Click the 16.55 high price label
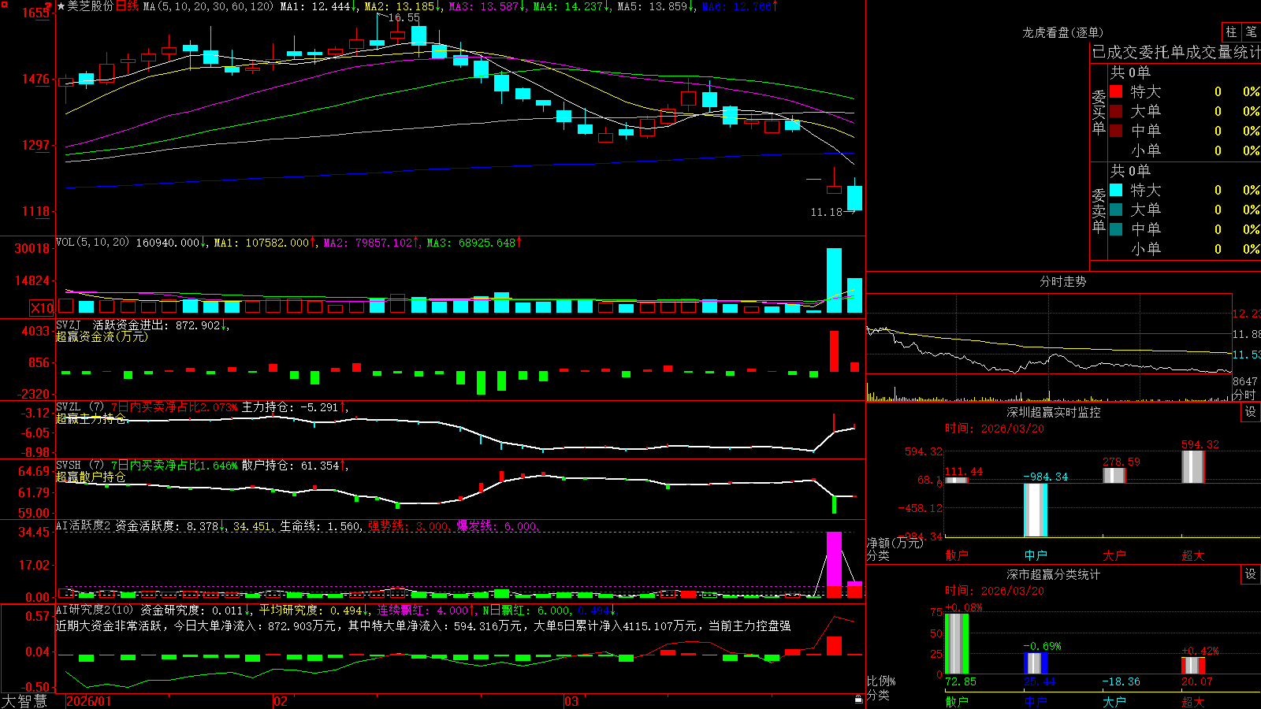This screenshot has height=709, width=1261. point(404,17)
